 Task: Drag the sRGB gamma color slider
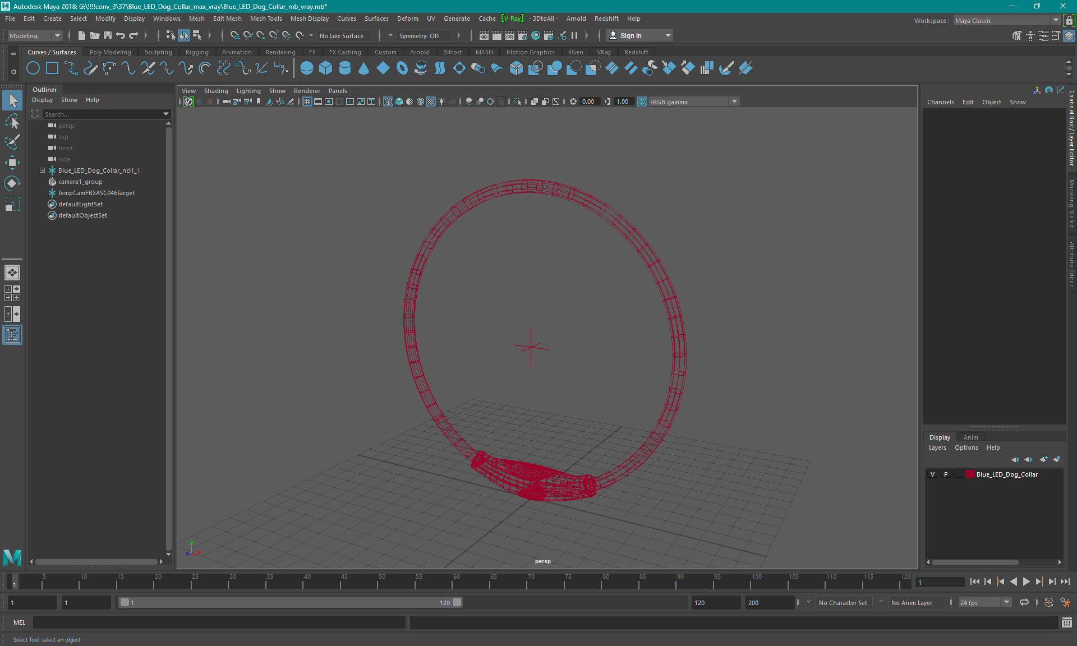tap(685, 101)
